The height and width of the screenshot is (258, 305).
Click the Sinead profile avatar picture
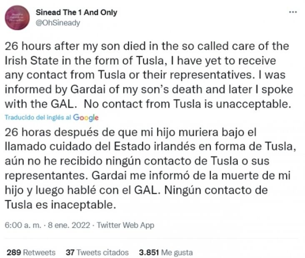pos(18,17)
